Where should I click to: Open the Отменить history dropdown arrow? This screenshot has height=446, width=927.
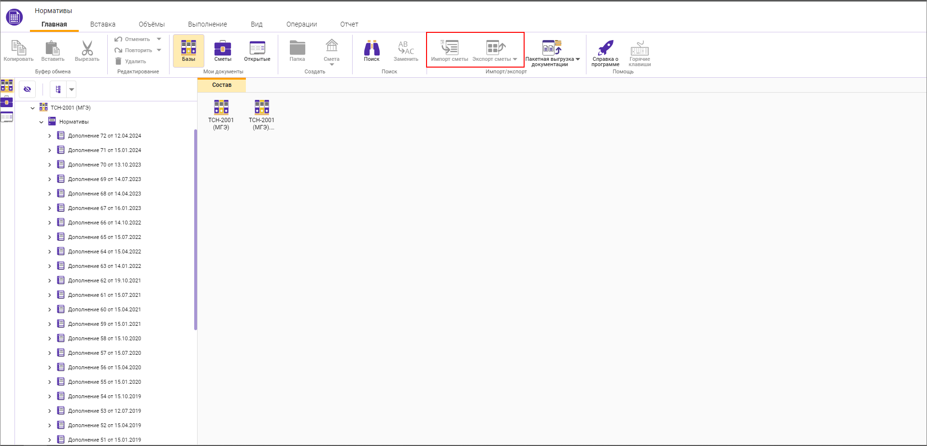159,39
